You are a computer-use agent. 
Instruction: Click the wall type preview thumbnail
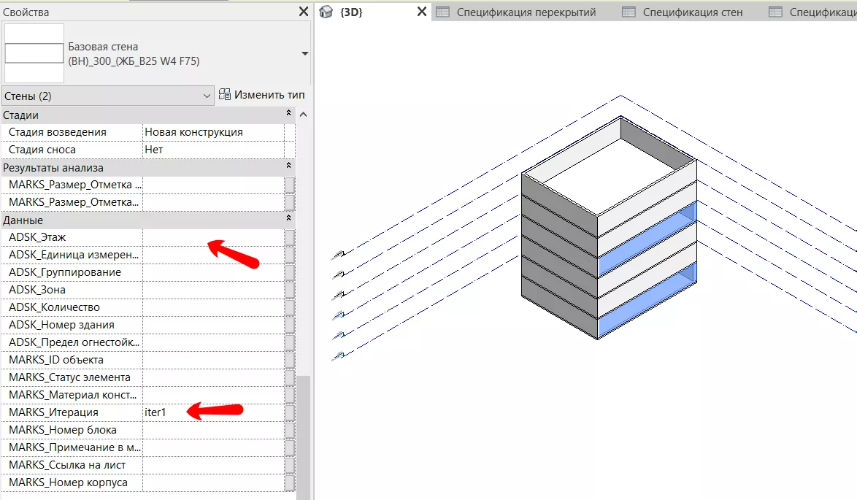click(x=34, y=53)
